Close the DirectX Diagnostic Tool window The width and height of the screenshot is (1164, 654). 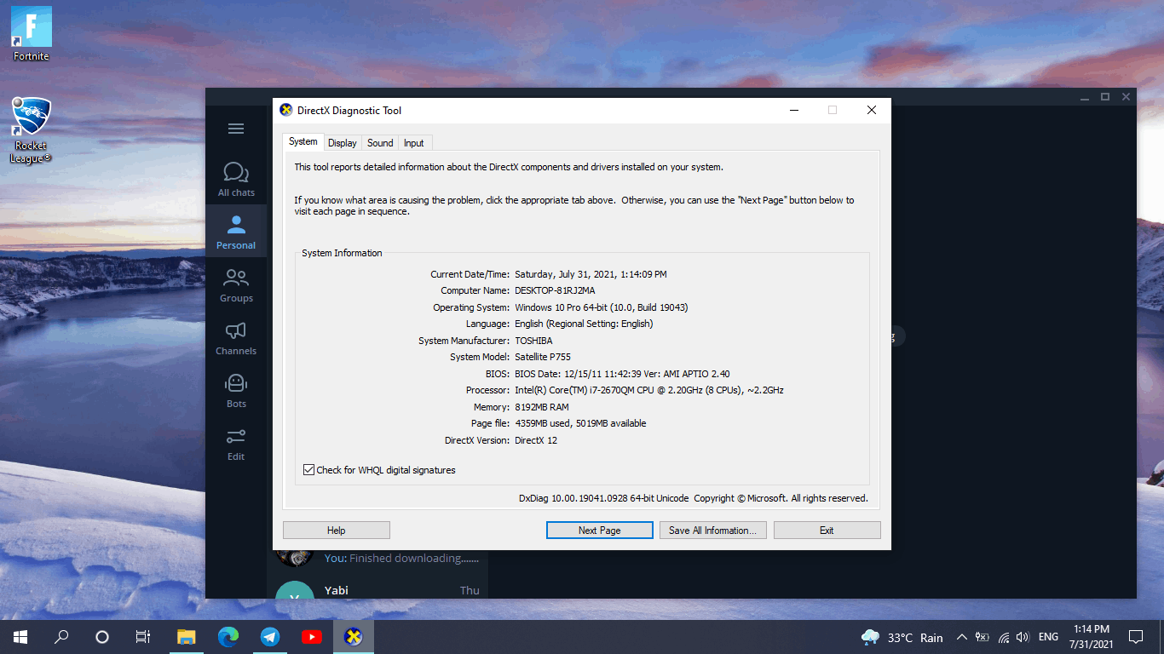click(x=871, y=110)
